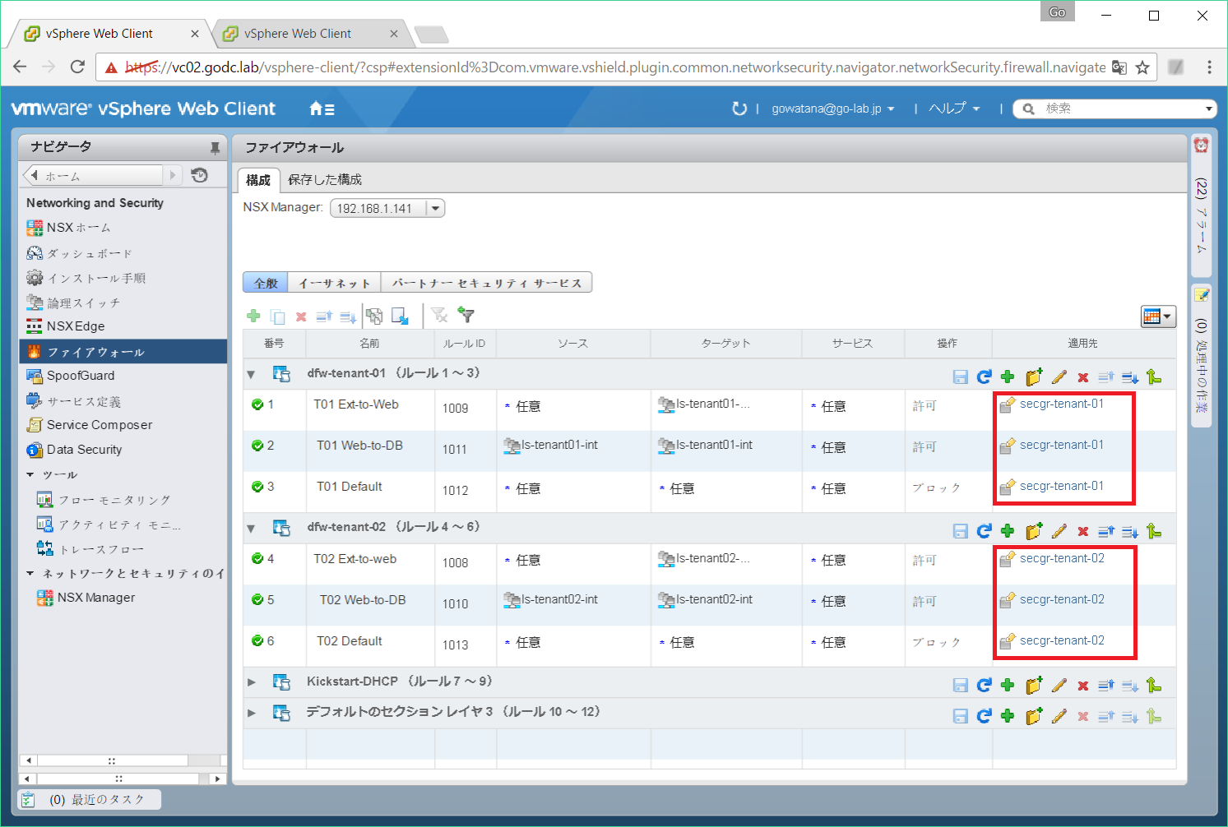Click the green merge arrow icon for dfw-tenant-01
The height and width of the screenshot is (827, 1228).
(1154, 377)
